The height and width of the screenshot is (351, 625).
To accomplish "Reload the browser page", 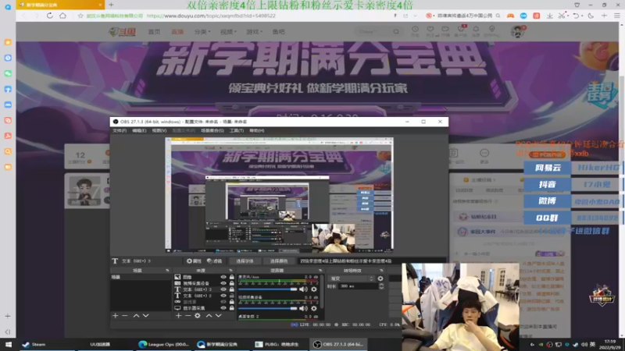I will pyautogui.click(x=50, y=16).
